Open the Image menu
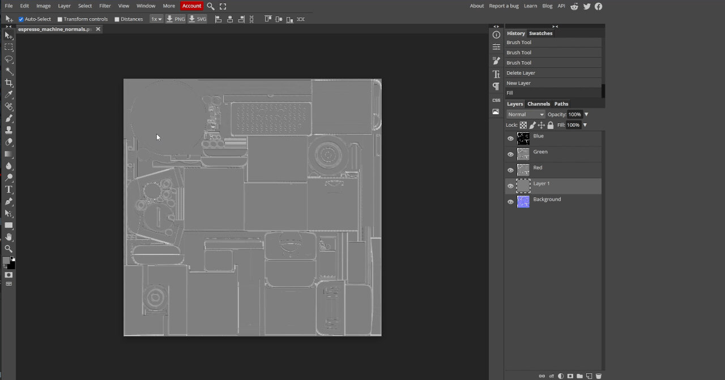725x380 pixels. click(x=43, y=6)
